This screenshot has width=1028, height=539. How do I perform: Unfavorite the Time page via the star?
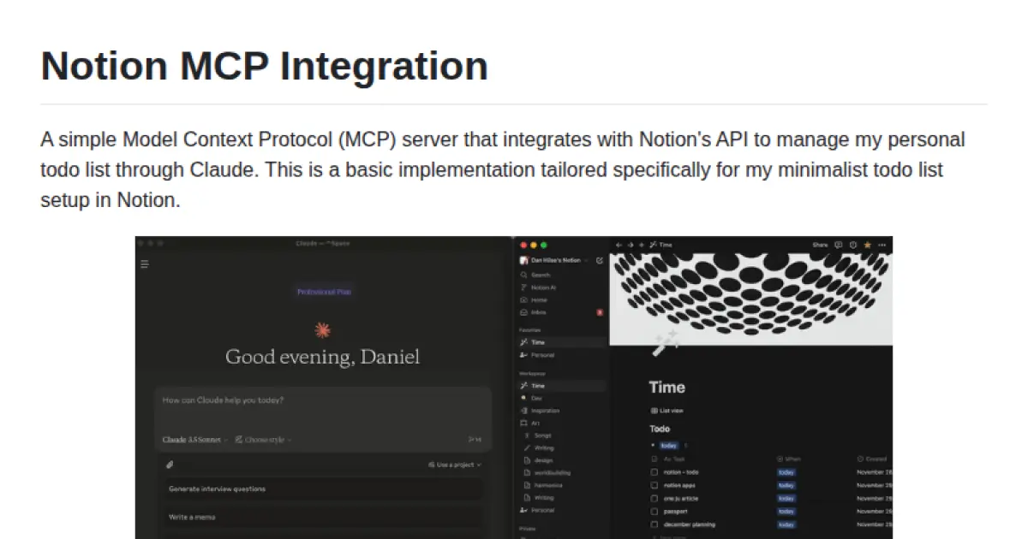click(x=867, y=245)
